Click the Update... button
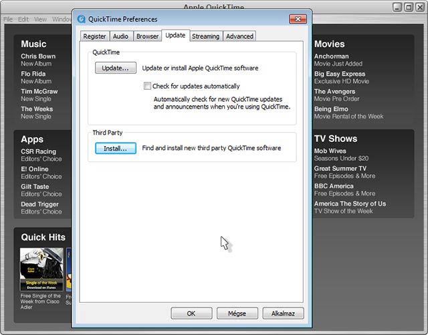This screenshot has height=335, width=428. click(116, 68)
